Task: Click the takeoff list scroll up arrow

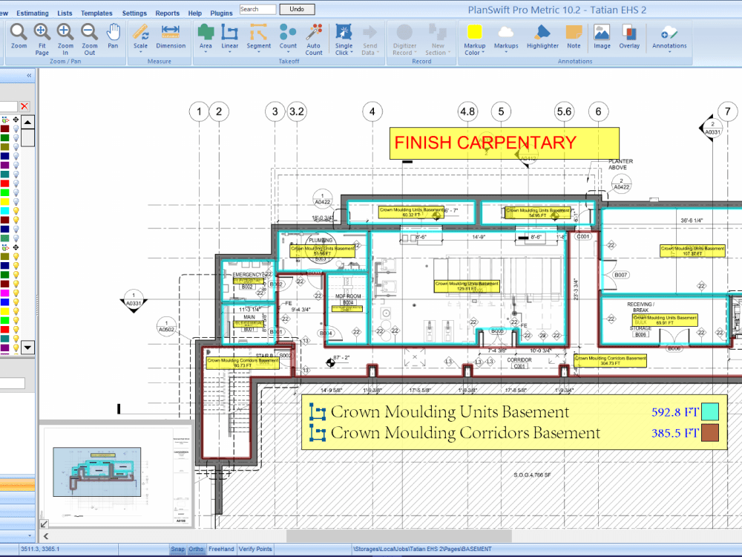Action: pyautogui.click(x=27, y=123)
